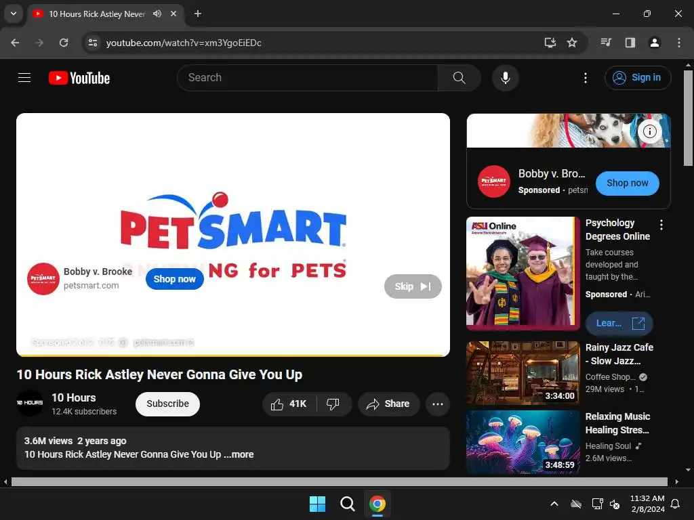694x520 pixels.
Task: Open more actions ellipsis under video
Action: tap(437, 404)
